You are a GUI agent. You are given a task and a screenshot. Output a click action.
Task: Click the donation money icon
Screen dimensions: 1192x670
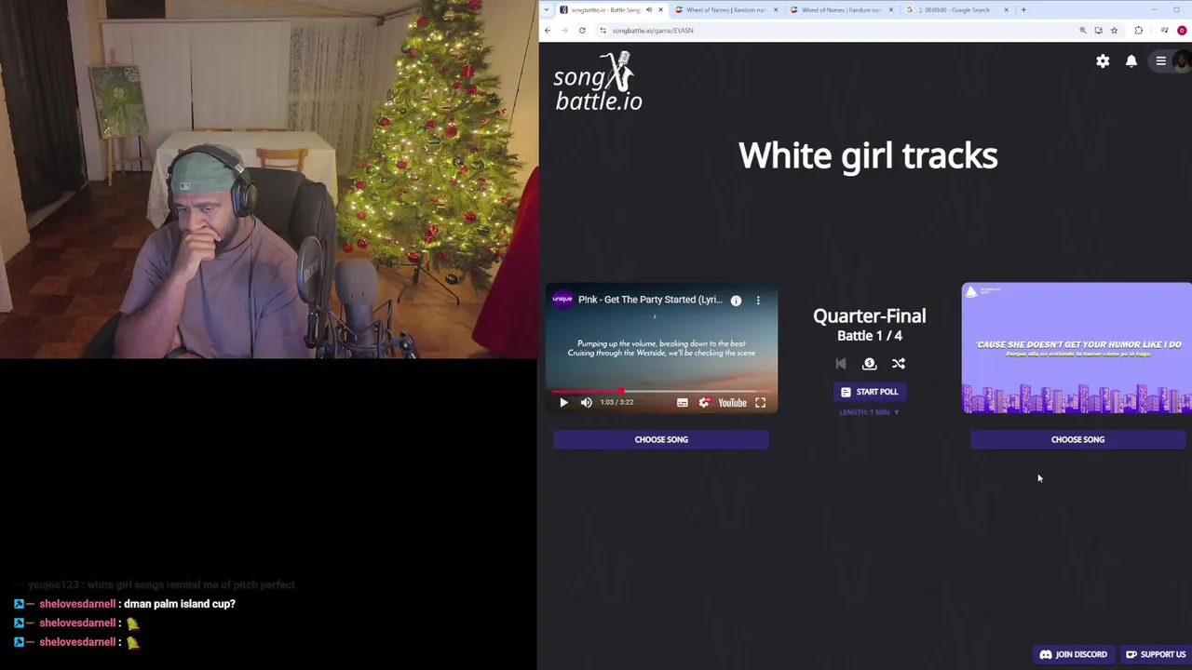[870, 364]
